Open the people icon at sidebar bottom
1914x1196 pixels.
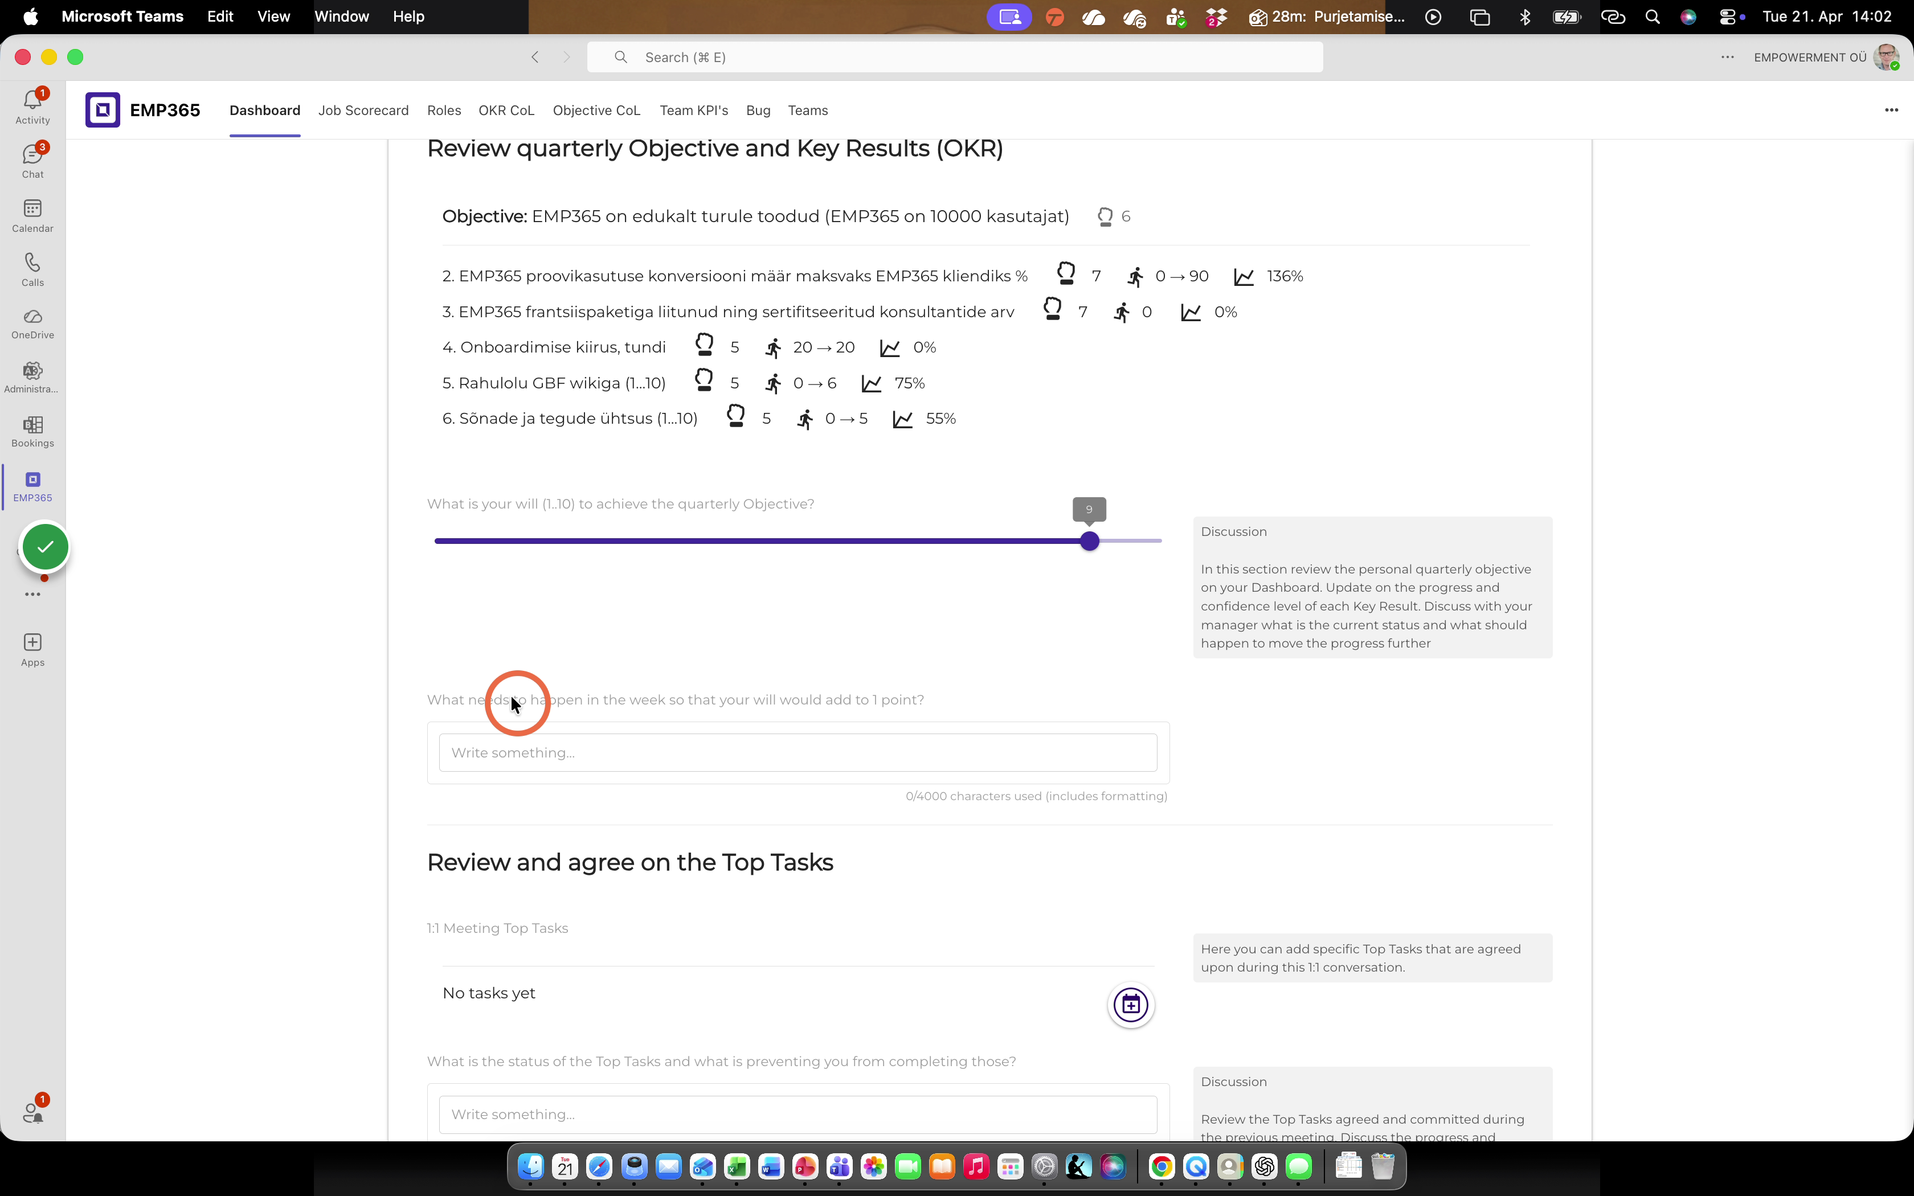tap(32, 1111)
